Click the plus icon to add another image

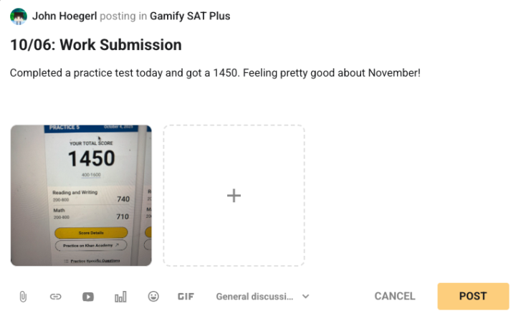click(x=234, y=195)
